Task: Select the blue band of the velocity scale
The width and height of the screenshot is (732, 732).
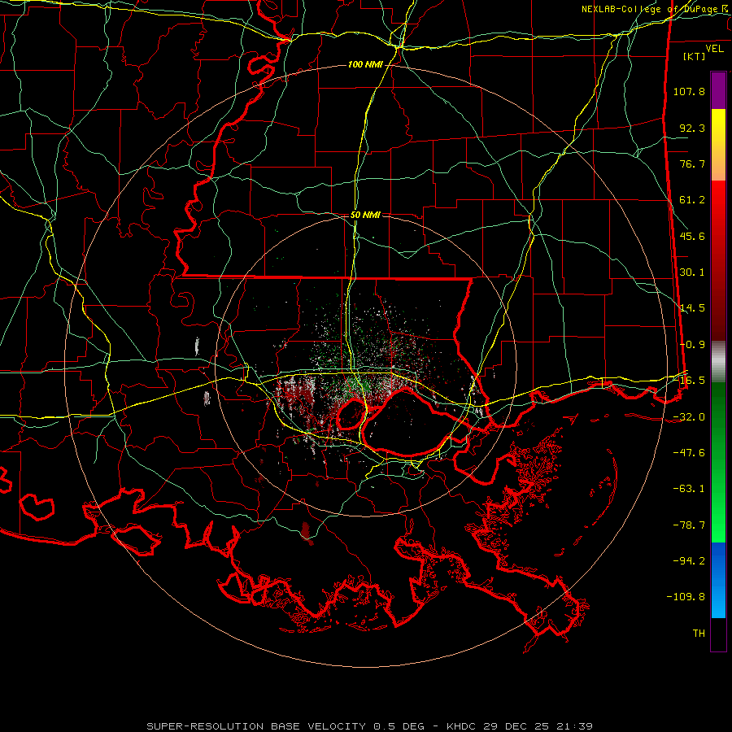Action: [718, 580]
